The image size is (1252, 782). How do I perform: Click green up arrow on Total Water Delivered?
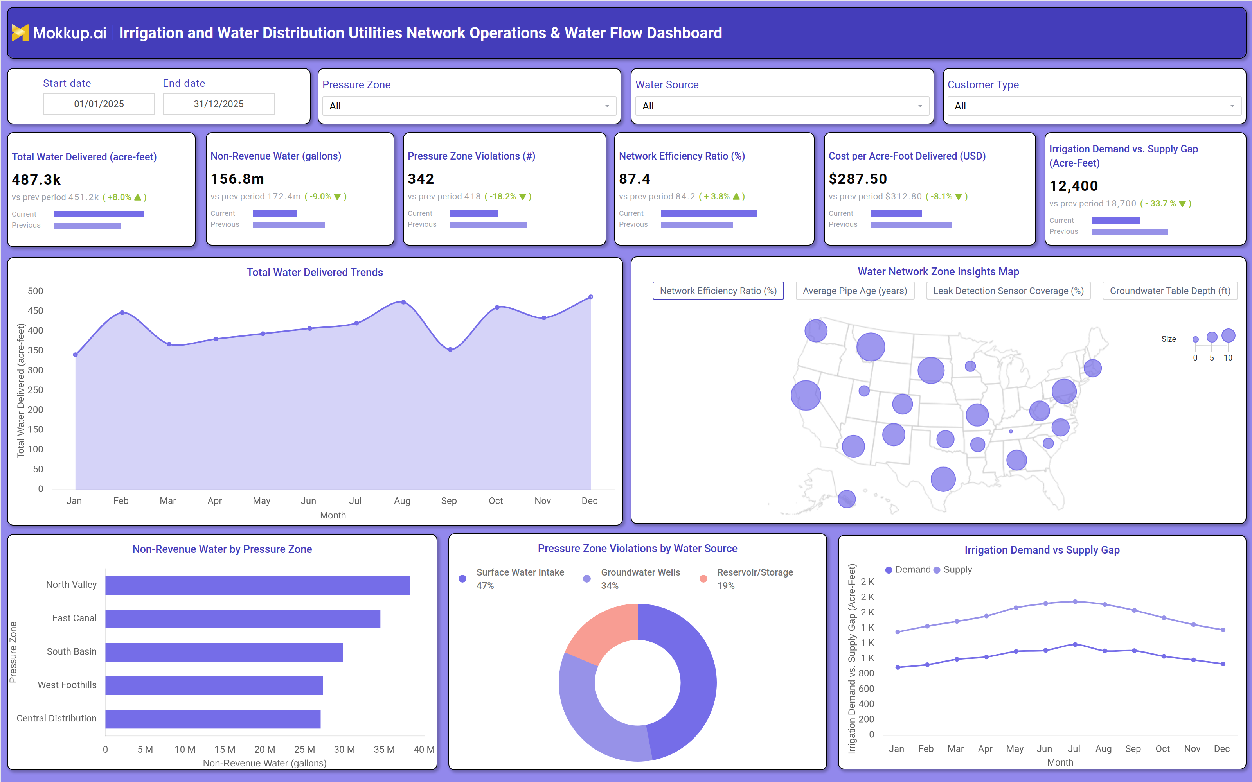pyautogui.click(x=138, y=197)
